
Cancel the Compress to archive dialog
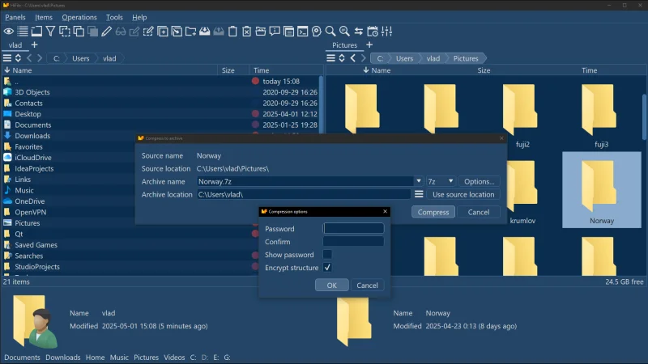click(x=479, y=212)
